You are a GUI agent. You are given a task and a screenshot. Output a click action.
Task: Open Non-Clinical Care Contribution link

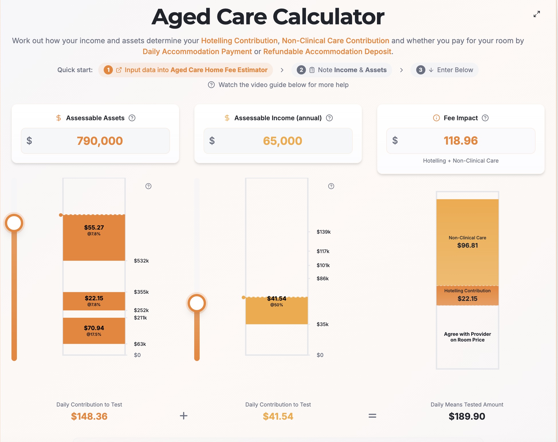(x=335, y=41)
